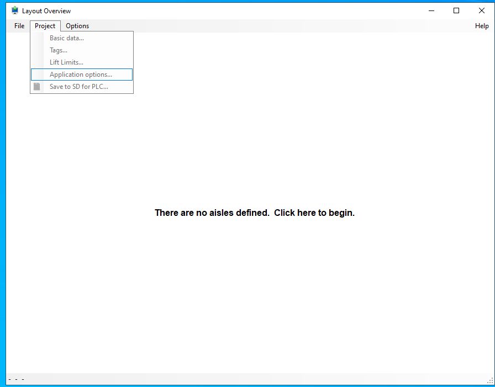Open the File menu

point(19,26)
